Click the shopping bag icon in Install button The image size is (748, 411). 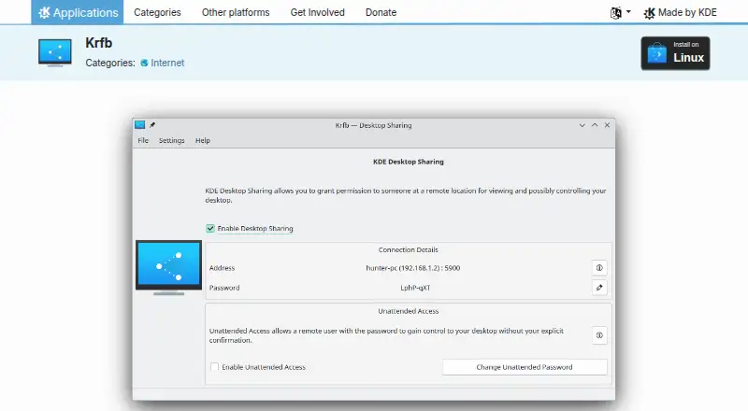coord(657,53)
